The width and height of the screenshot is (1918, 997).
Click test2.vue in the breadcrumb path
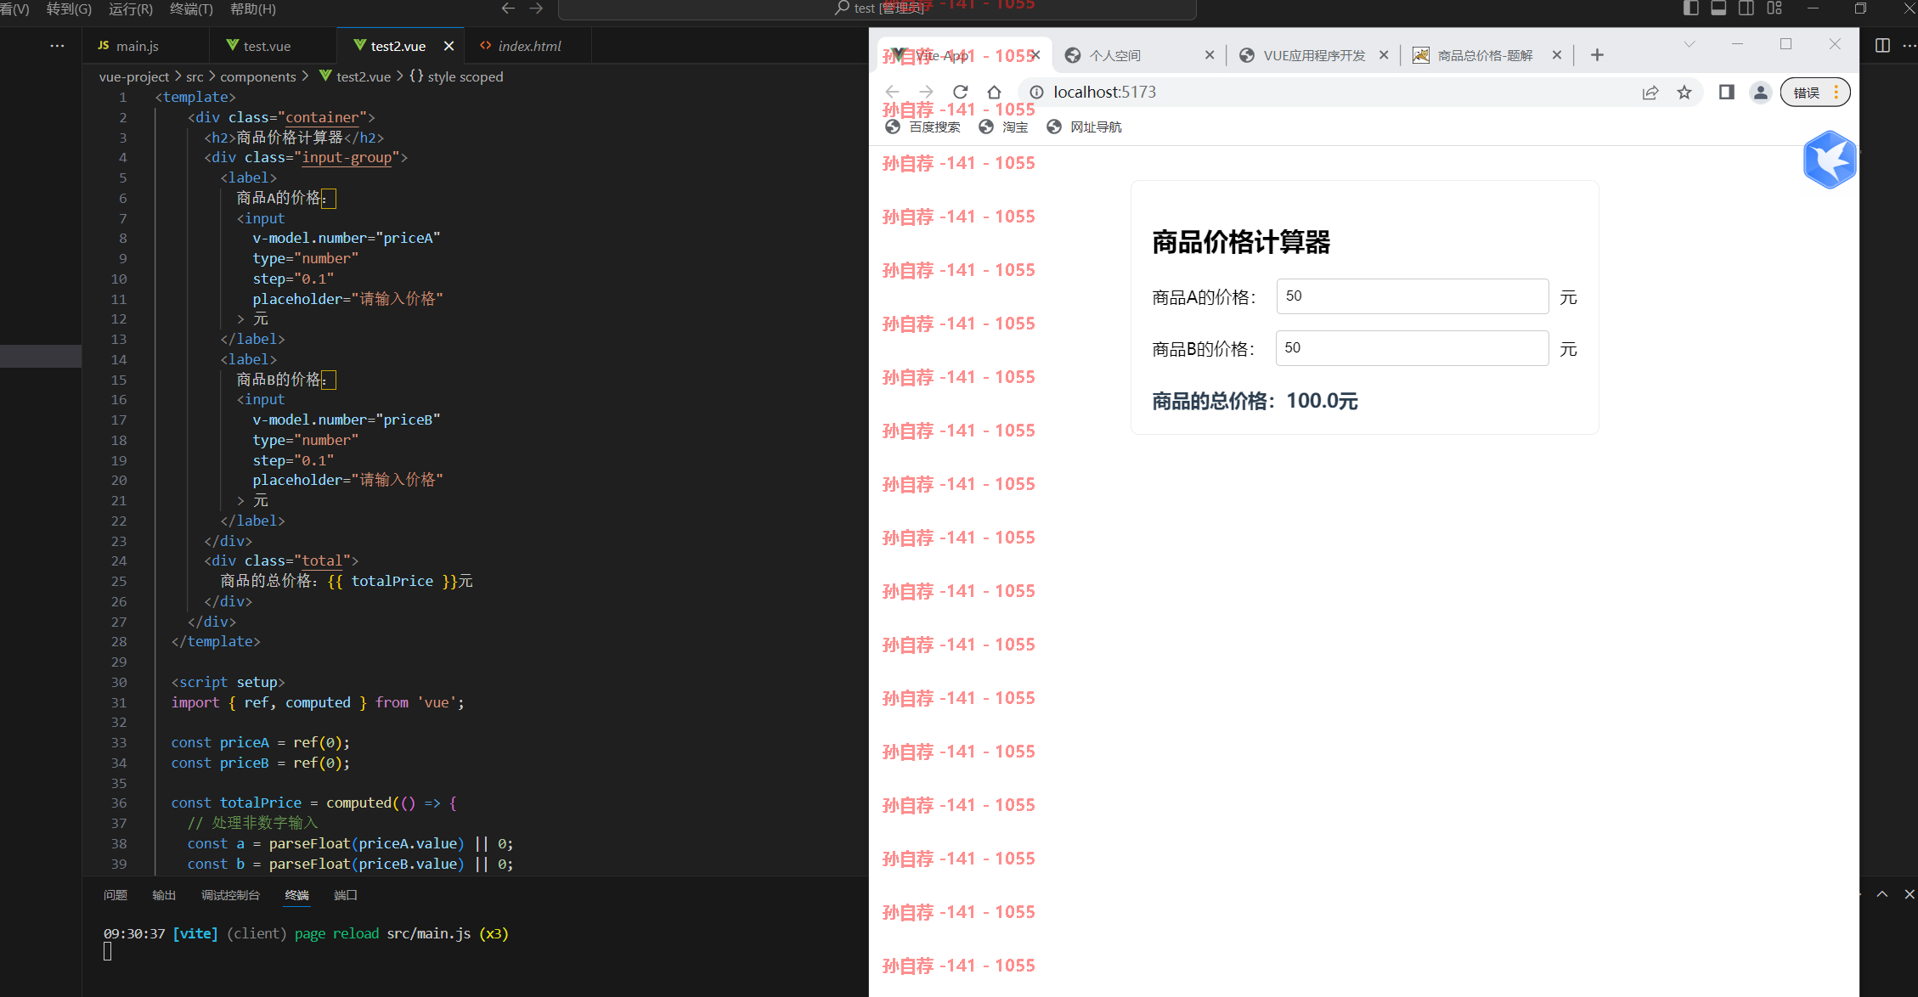click(x=364, y=76)
